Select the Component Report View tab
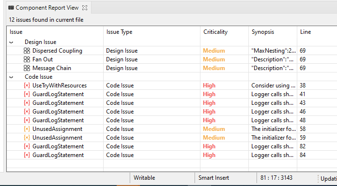Viewport: 337px width, 186px height. click(47, 8)
